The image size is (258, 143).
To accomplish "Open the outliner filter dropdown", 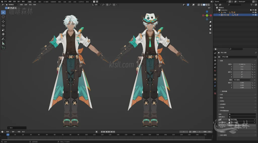I will [x=252, y=5].
